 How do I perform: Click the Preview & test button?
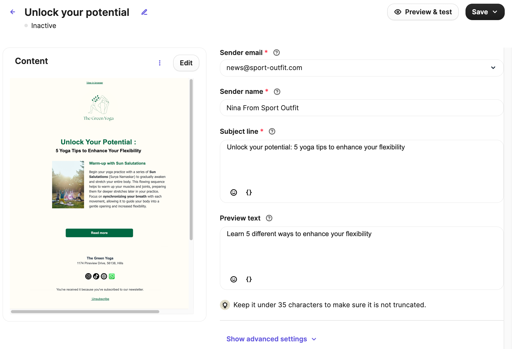423,12
